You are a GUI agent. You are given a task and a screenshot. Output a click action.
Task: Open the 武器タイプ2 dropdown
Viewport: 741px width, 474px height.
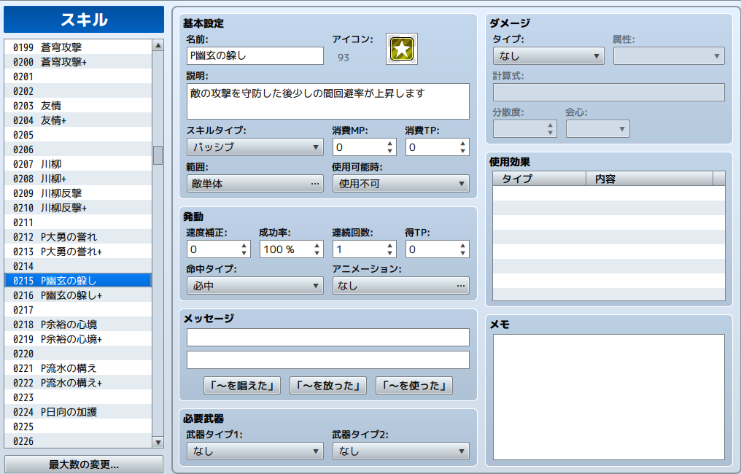(x=400, y=451)
